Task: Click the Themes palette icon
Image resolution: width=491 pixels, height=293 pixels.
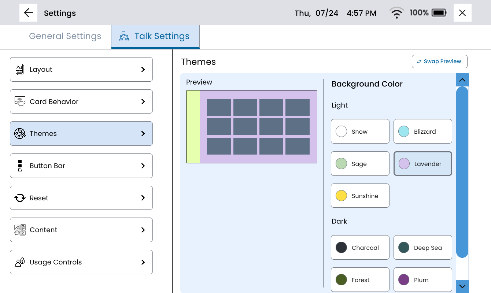Action: pyautogui.click(x=20, y=133)
